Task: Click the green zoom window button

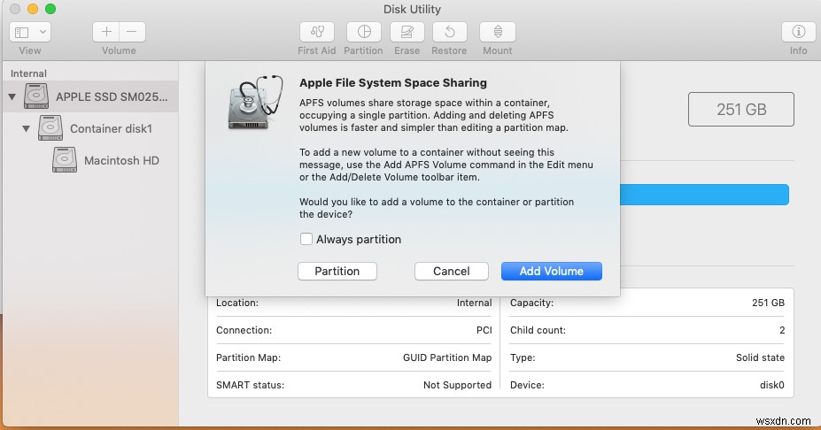Action: (50, 9)
